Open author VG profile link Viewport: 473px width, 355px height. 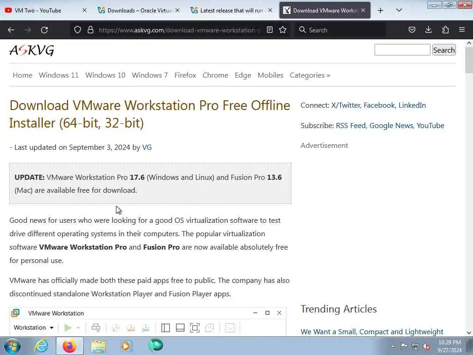tap(147, 147)
